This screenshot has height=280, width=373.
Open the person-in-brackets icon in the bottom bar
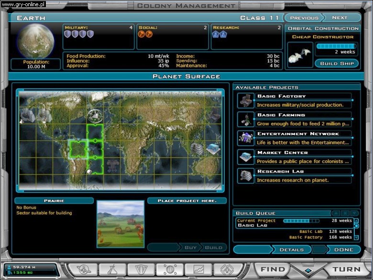(227, 270)
